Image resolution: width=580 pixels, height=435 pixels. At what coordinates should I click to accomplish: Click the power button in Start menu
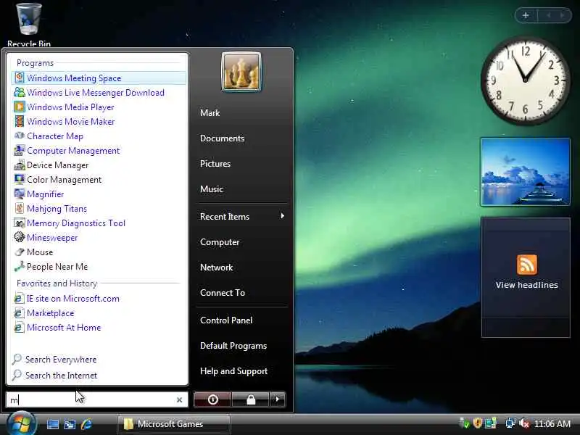(212, 399)
